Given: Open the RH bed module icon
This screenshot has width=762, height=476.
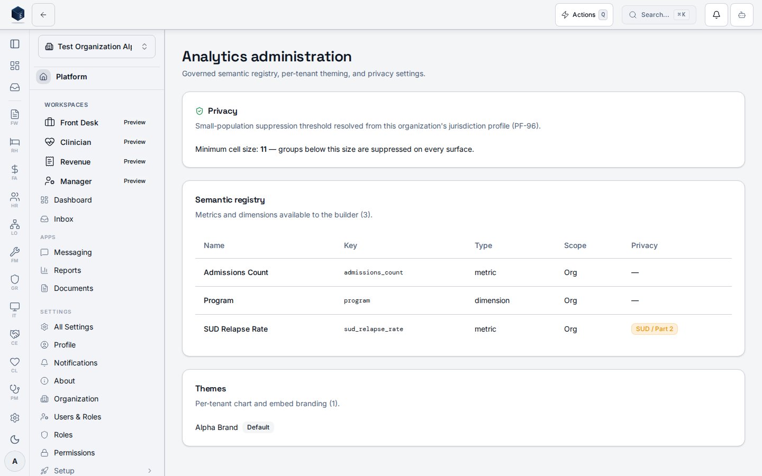Looking at the screenshot, I should tap(15, 144).
